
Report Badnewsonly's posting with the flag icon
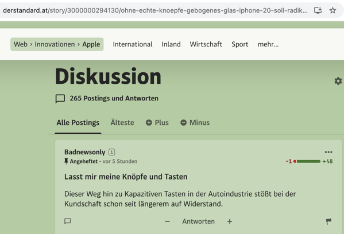pos(328,221)
